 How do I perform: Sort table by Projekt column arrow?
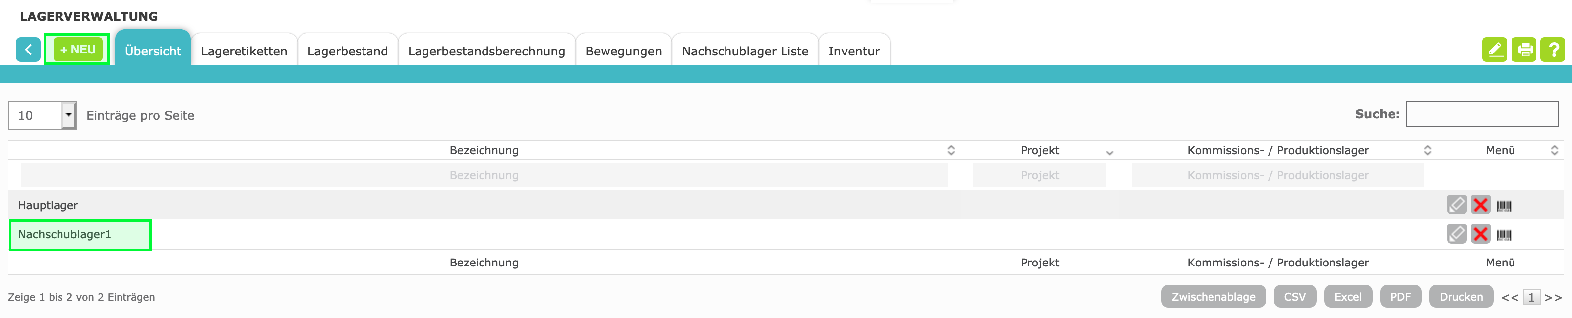pos(1109,152)
